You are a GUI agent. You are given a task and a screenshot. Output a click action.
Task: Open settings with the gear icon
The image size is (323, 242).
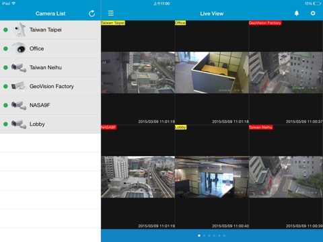[313, 13]
